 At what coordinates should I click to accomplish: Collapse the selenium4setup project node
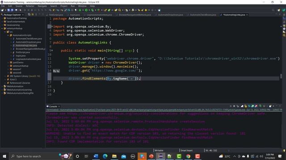click(2, 28)
